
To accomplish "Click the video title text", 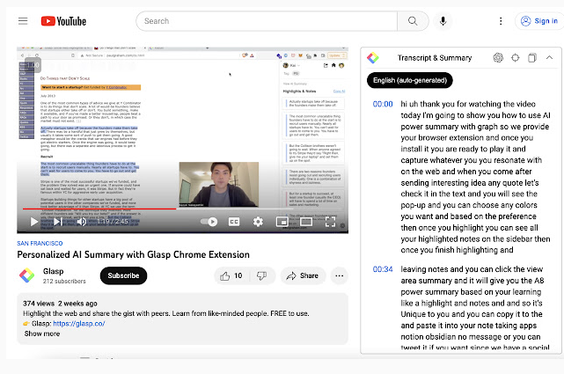I will pyautogui.click(x=134, y=254).
